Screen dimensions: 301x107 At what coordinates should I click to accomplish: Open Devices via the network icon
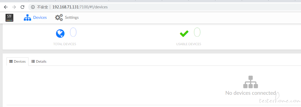click(27, 17)
